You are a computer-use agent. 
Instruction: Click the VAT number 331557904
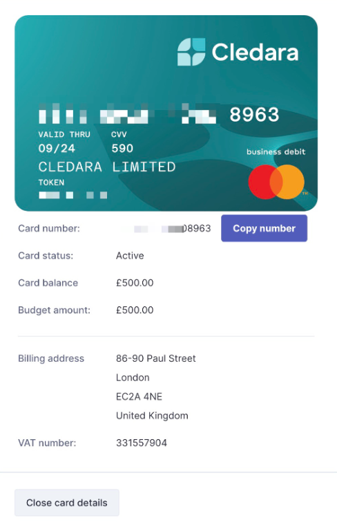click(x=142, y=443)
